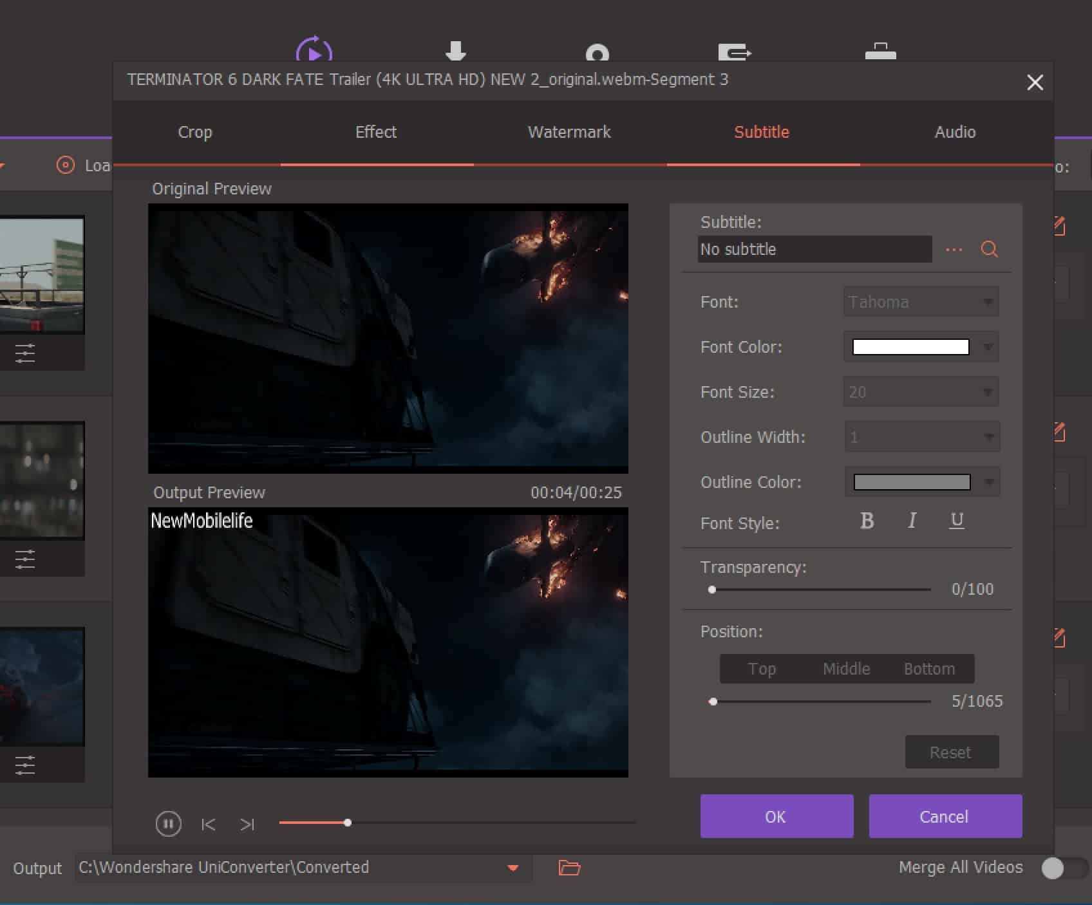The width and height of the screenshot is (1092, 905).
Task: Switch to the Crop tab
Action: point(195,132)
